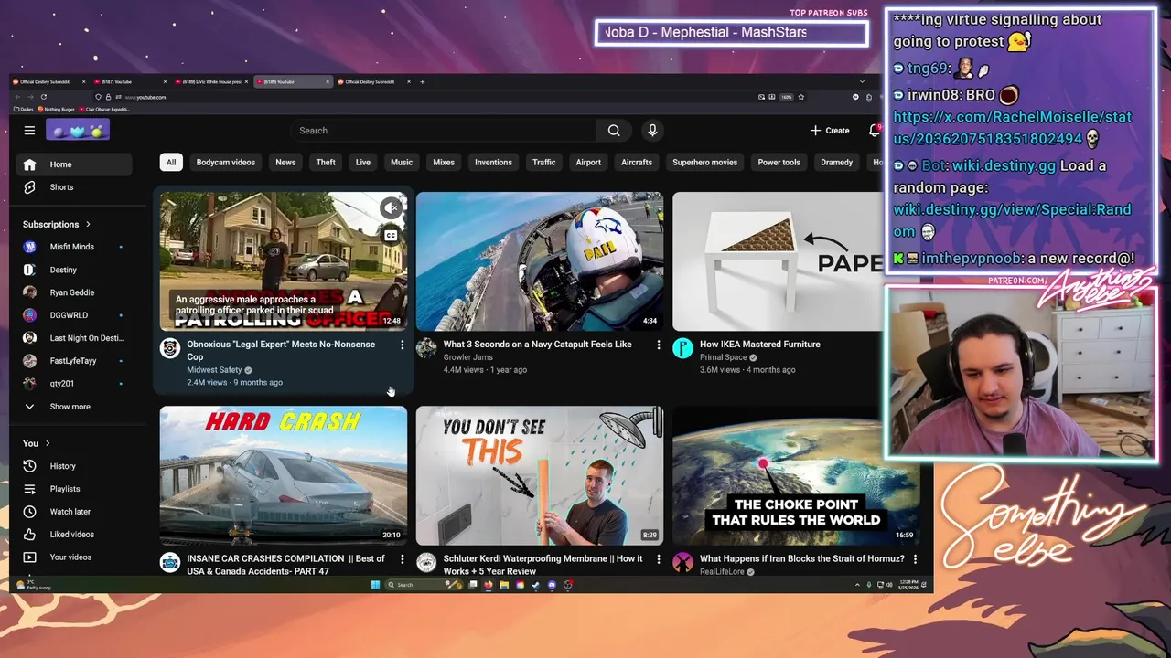Open wiki.destiny.gg random page link
The height and width of the screenshot is (658, 1171).
point(1012,220)
